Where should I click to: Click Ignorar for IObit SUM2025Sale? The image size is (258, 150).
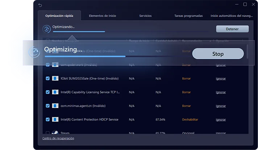[221, 79]
